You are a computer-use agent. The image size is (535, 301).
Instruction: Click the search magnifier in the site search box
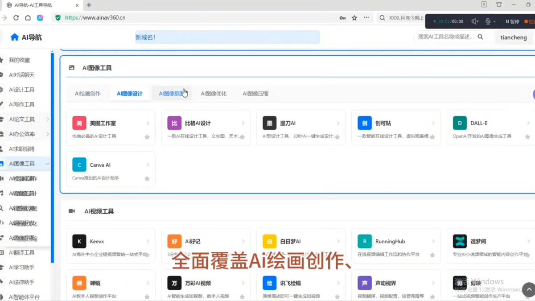480,37
